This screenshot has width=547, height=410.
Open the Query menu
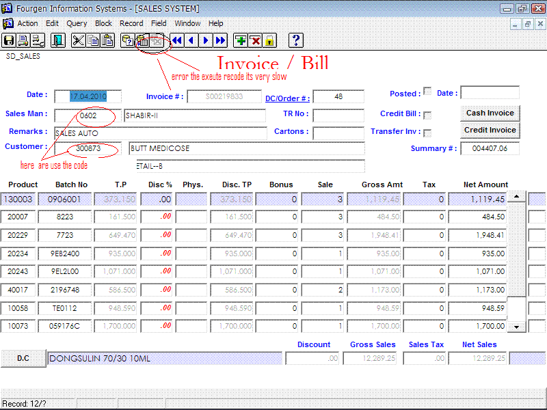click(x=77, y=23)
